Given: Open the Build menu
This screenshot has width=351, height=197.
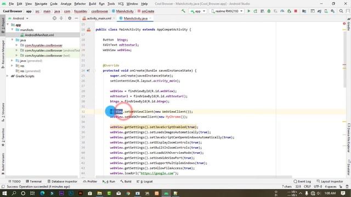Looking at the screenshot, I should 92,4.
